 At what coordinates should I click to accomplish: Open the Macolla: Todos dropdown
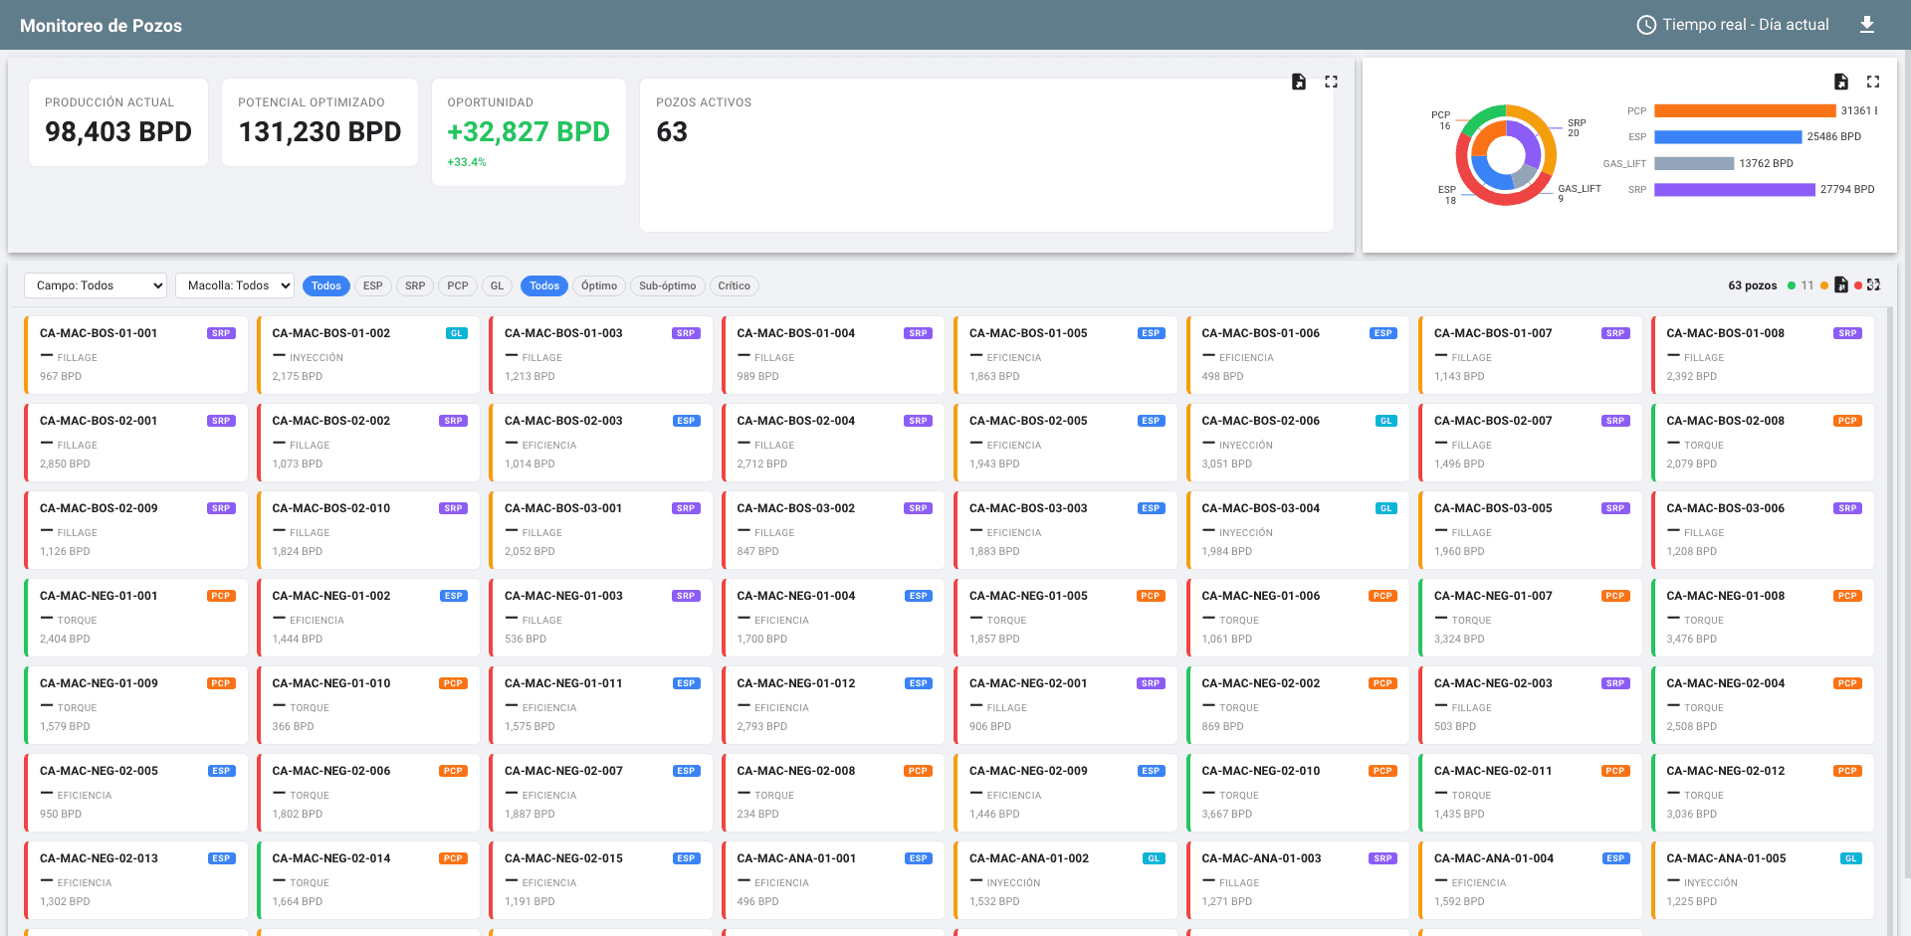(x=234, y=285)
